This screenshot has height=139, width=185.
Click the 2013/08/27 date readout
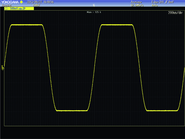point(35,2)
